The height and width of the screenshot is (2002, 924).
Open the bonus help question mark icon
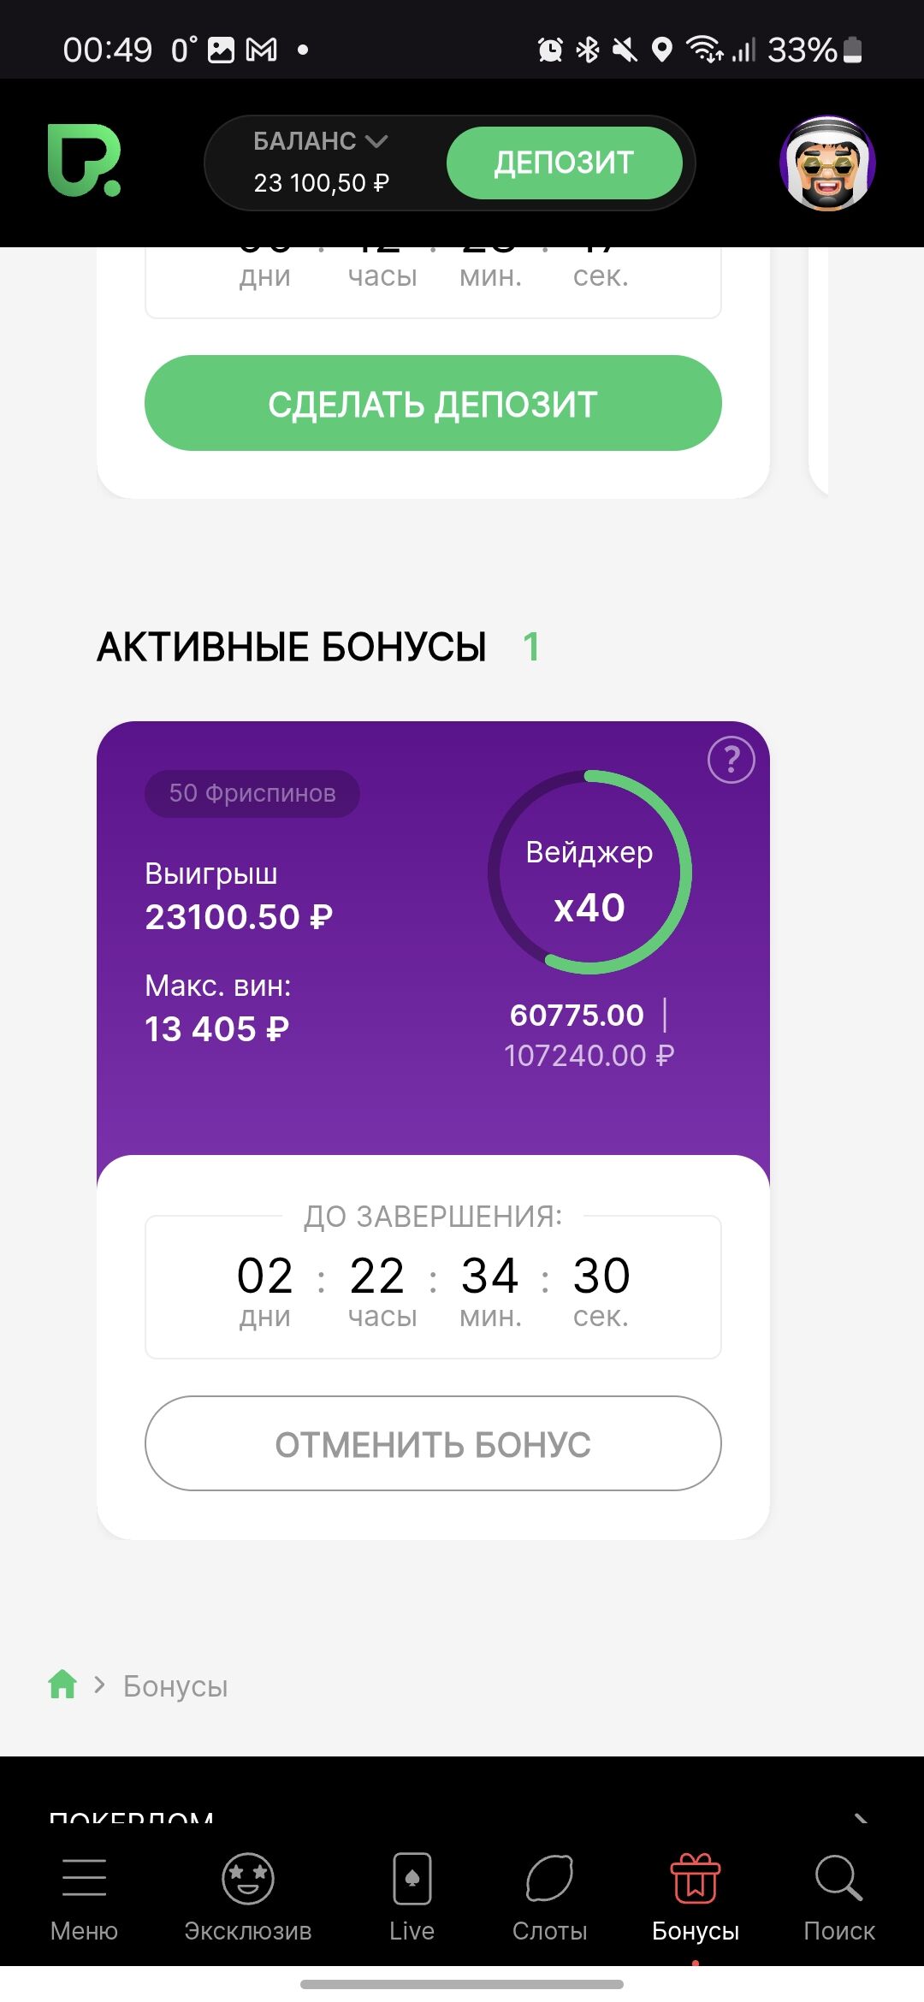pyautogui.click(x=731, y=760)
